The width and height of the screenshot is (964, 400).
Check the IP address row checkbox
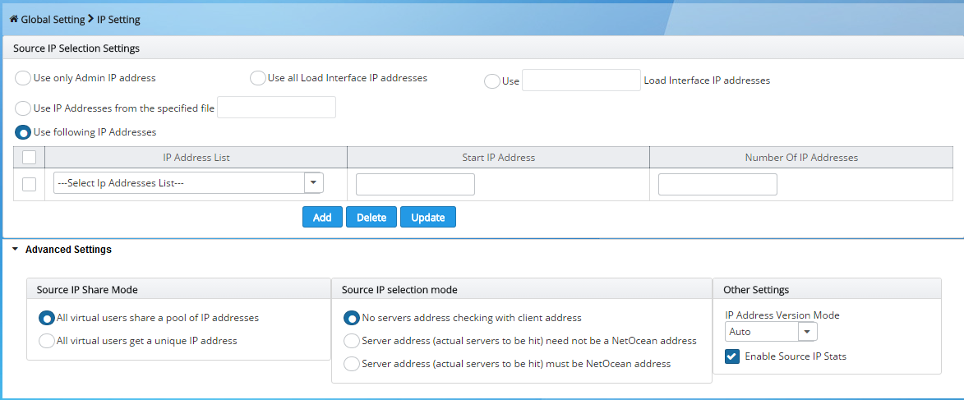(29, 184)
